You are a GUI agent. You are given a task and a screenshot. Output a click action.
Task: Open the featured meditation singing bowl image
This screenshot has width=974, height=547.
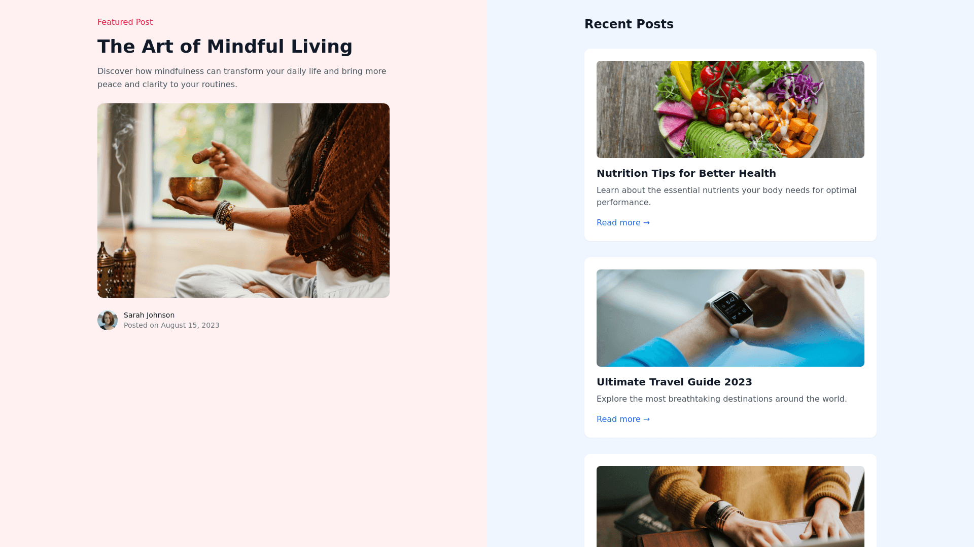pyautogui.click(x=243, y=201)
